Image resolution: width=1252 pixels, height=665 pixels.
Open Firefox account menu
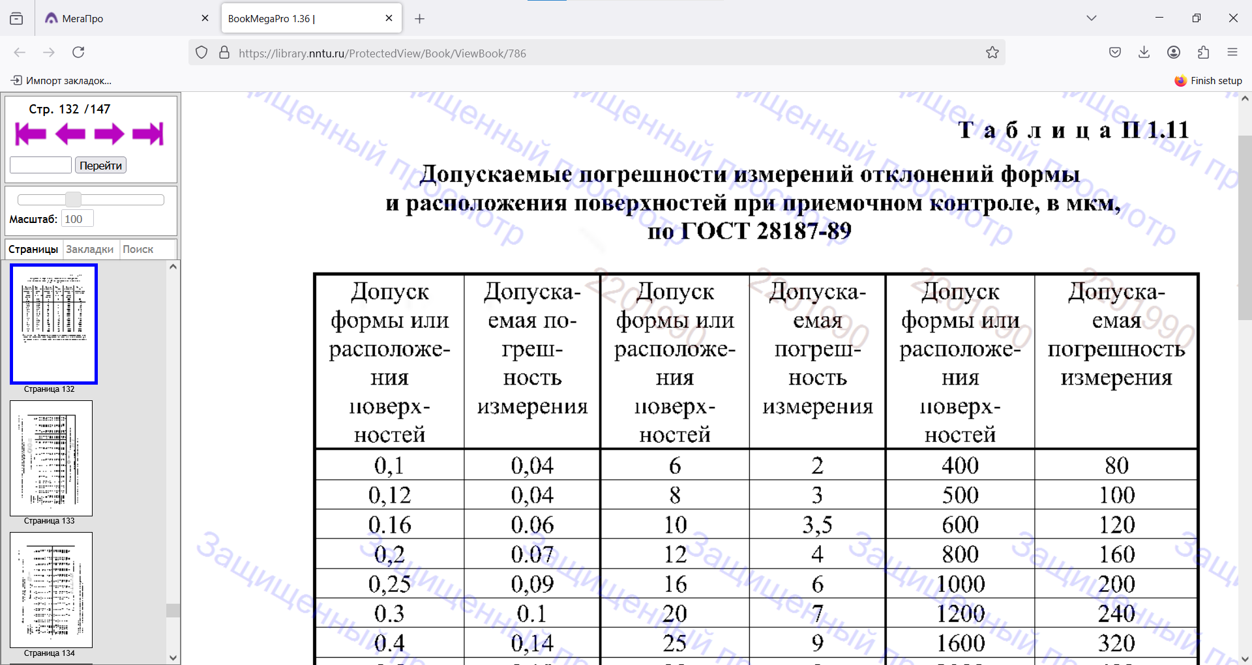1174,52
